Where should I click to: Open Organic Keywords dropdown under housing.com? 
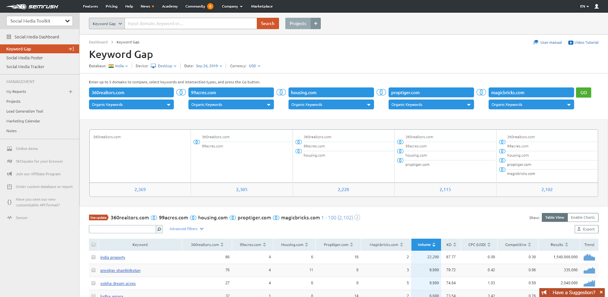[x=331, y=105]
